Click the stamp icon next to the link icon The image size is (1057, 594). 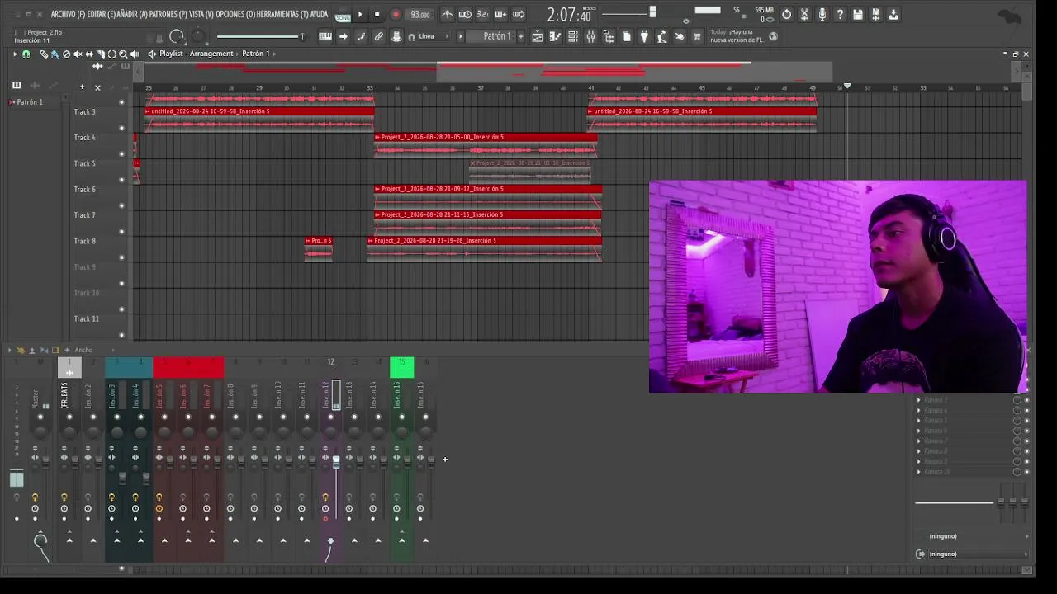coord(396,36)
